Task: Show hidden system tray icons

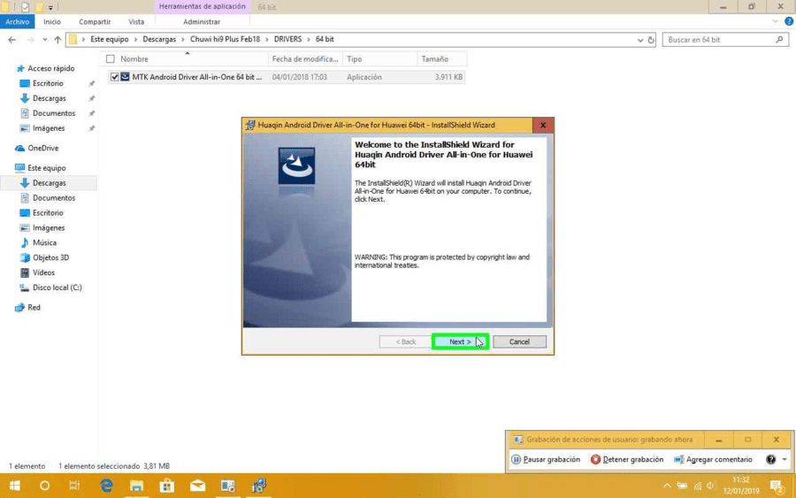Action: coord(667,486)
